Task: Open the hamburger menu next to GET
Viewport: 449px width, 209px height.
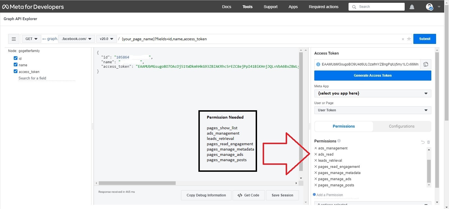Action: (x=14, y=39)
